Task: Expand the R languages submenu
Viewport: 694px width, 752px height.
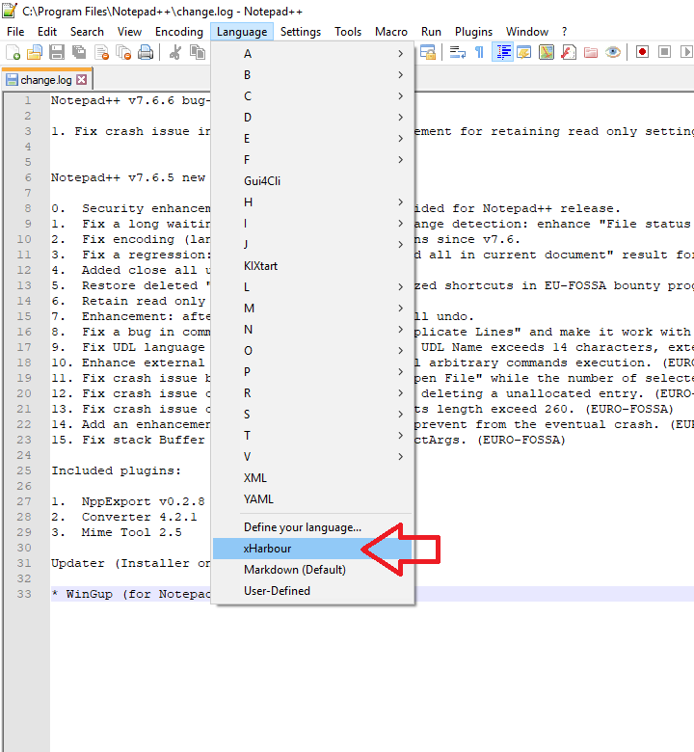Action: [312, 393]
